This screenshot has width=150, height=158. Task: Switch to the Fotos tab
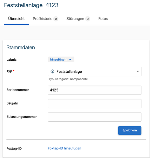tap(103, 19)
